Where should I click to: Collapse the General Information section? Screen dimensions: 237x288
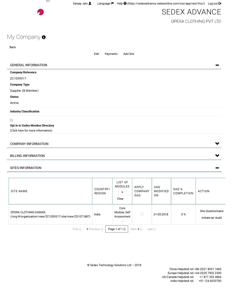pyautogui.click(x=217, y=65)
